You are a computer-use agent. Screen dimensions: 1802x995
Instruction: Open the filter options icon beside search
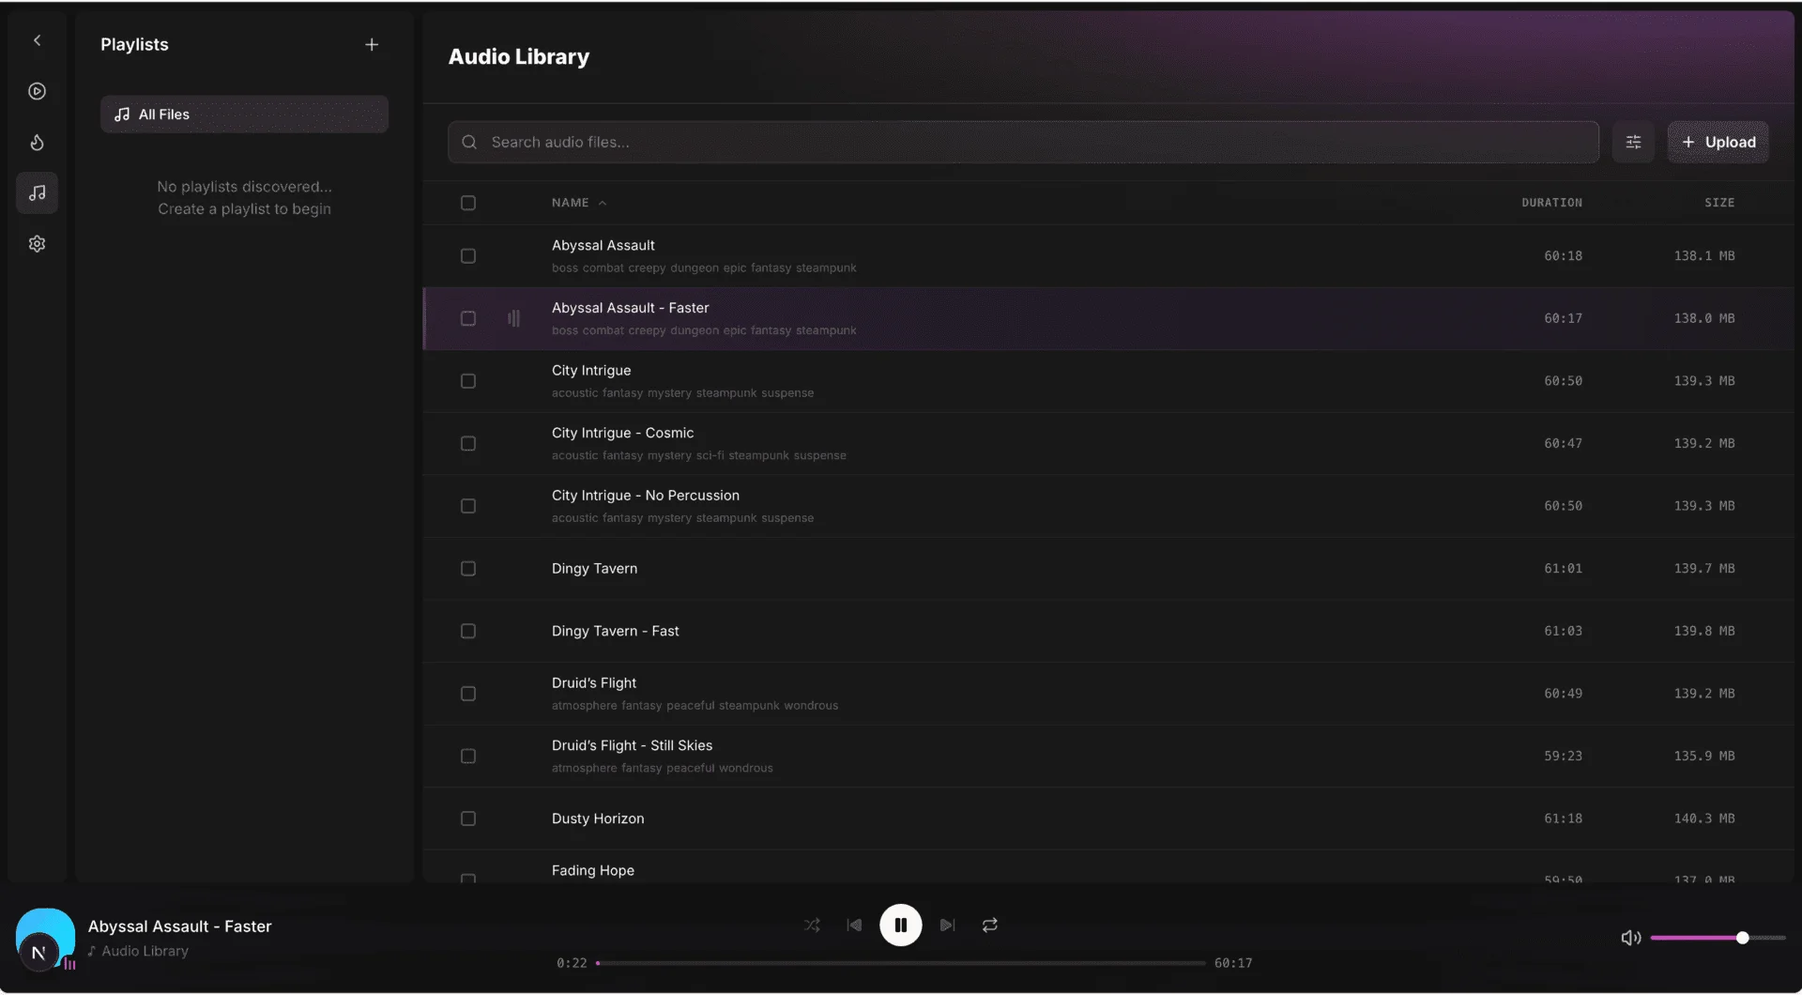1633,142
